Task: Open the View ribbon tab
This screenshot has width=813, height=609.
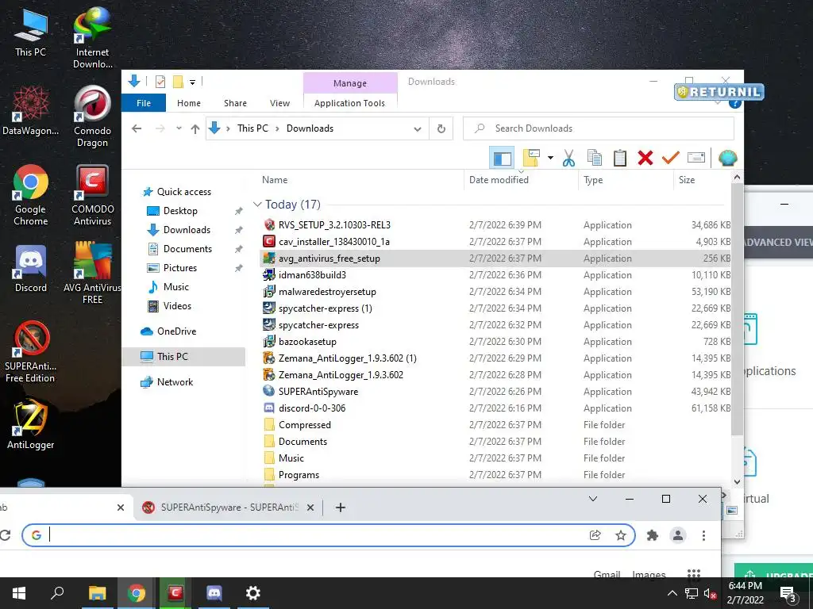Action: coord(280,103)
